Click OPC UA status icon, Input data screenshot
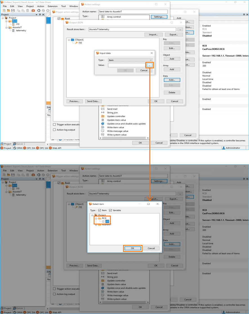This screenshot has height=314, width=249. 37,148
